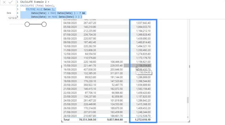
Task: Click the total 70,551,569.50
Action: pos(87,120)
